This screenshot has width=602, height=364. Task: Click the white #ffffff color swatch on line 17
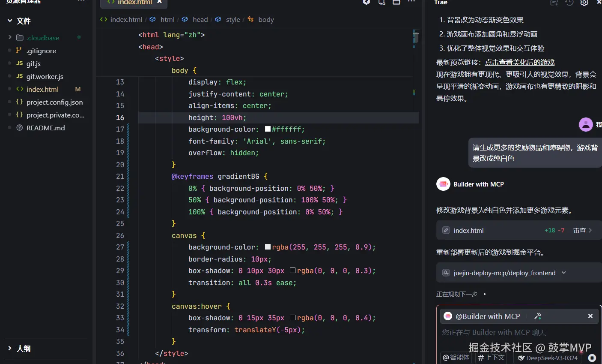[268, 129]
